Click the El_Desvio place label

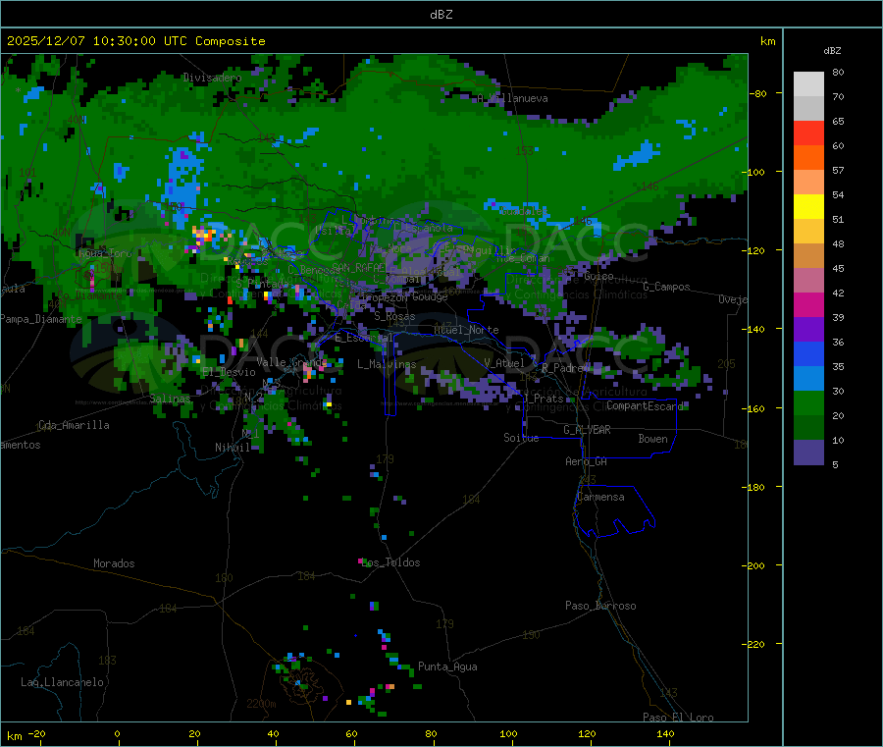[x=229, y=372]
